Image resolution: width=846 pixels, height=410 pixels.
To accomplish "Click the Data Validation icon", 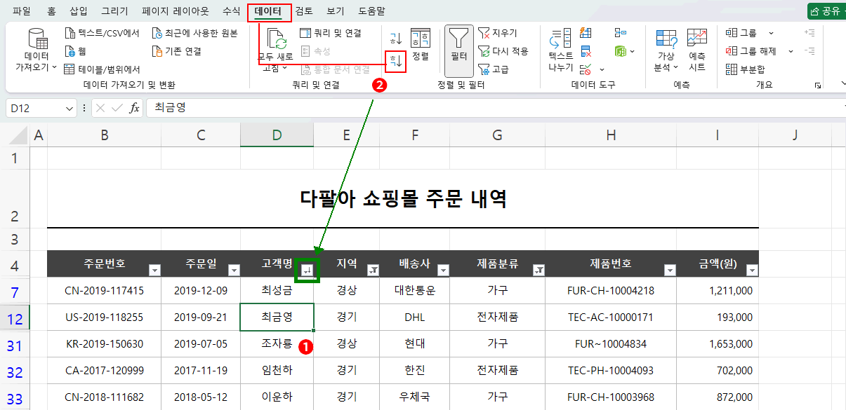I will pyautogui.click(x=586, y=69).
